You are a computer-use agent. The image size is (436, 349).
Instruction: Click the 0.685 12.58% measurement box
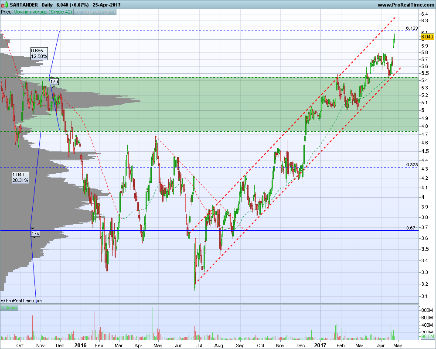[39, 53]
